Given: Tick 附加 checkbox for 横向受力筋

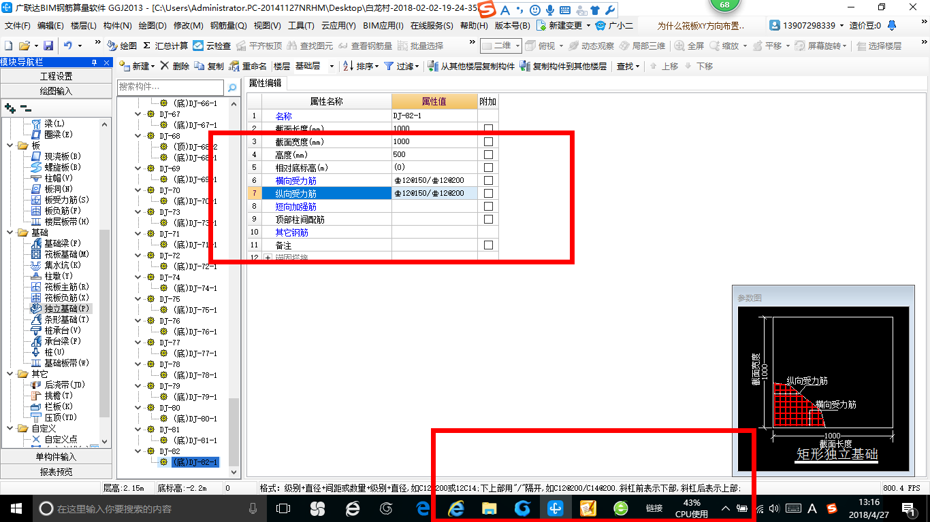Looking at the screenshot, I should coord(488,180).
